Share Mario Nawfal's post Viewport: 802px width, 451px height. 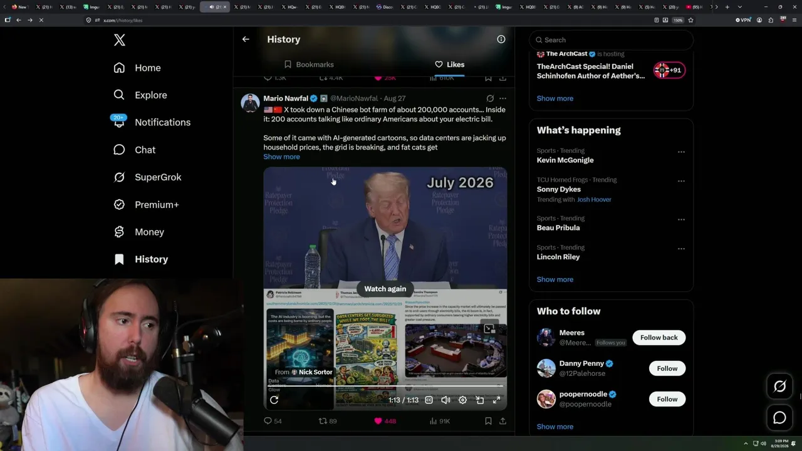pyautogui.click(x=503, y=421)
